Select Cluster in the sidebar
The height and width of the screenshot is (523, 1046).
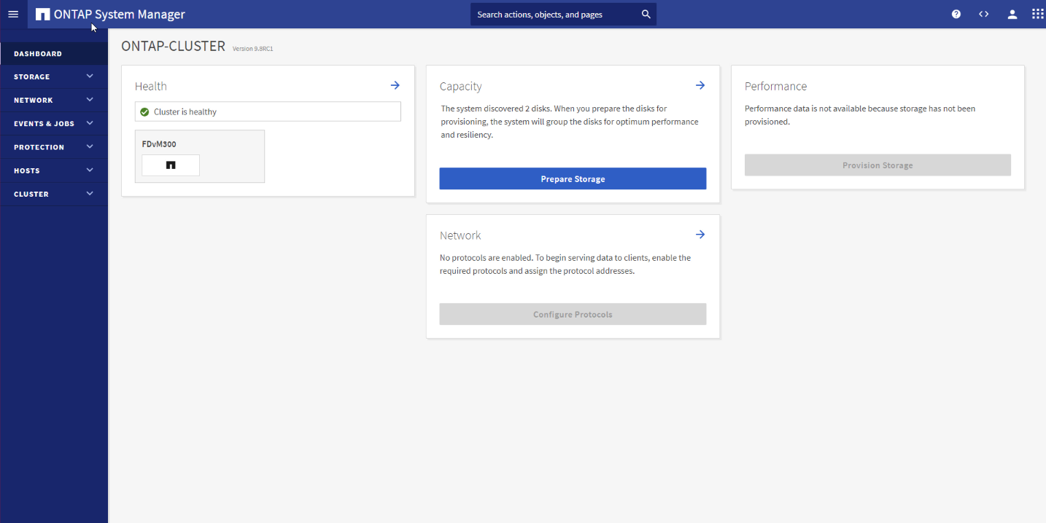tap(54, 194)
